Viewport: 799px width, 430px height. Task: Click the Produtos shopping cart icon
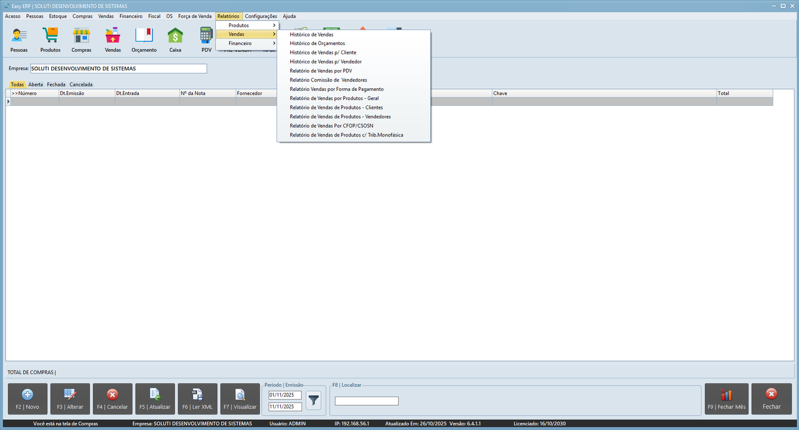50,37
